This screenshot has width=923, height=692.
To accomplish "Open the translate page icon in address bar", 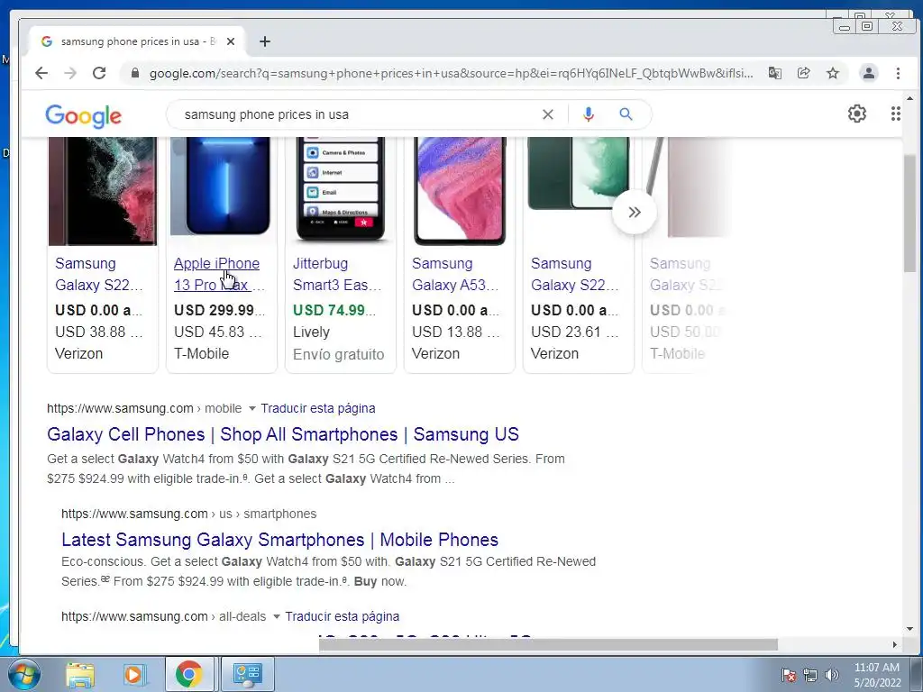I will (774, 73).
